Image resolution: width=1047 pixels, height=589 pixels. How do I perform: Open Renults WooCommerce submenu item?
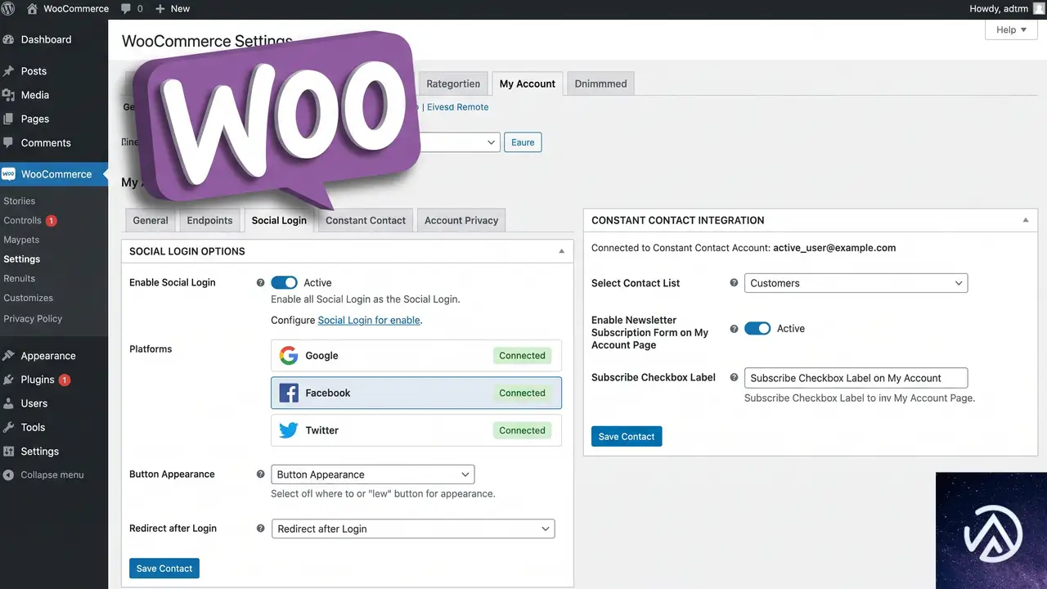(20, 279)
